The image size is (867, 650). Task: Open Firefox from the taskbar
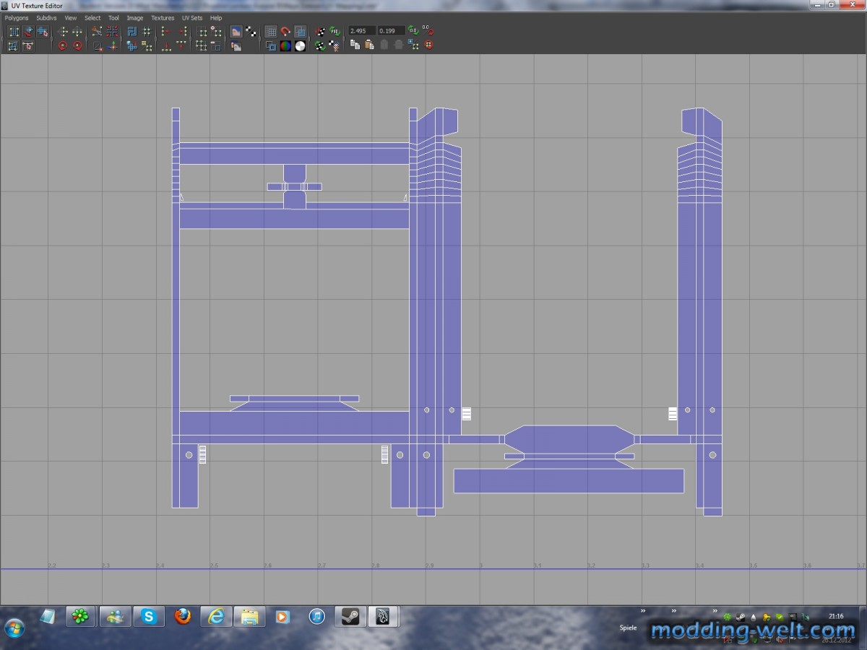coord(183,616)
